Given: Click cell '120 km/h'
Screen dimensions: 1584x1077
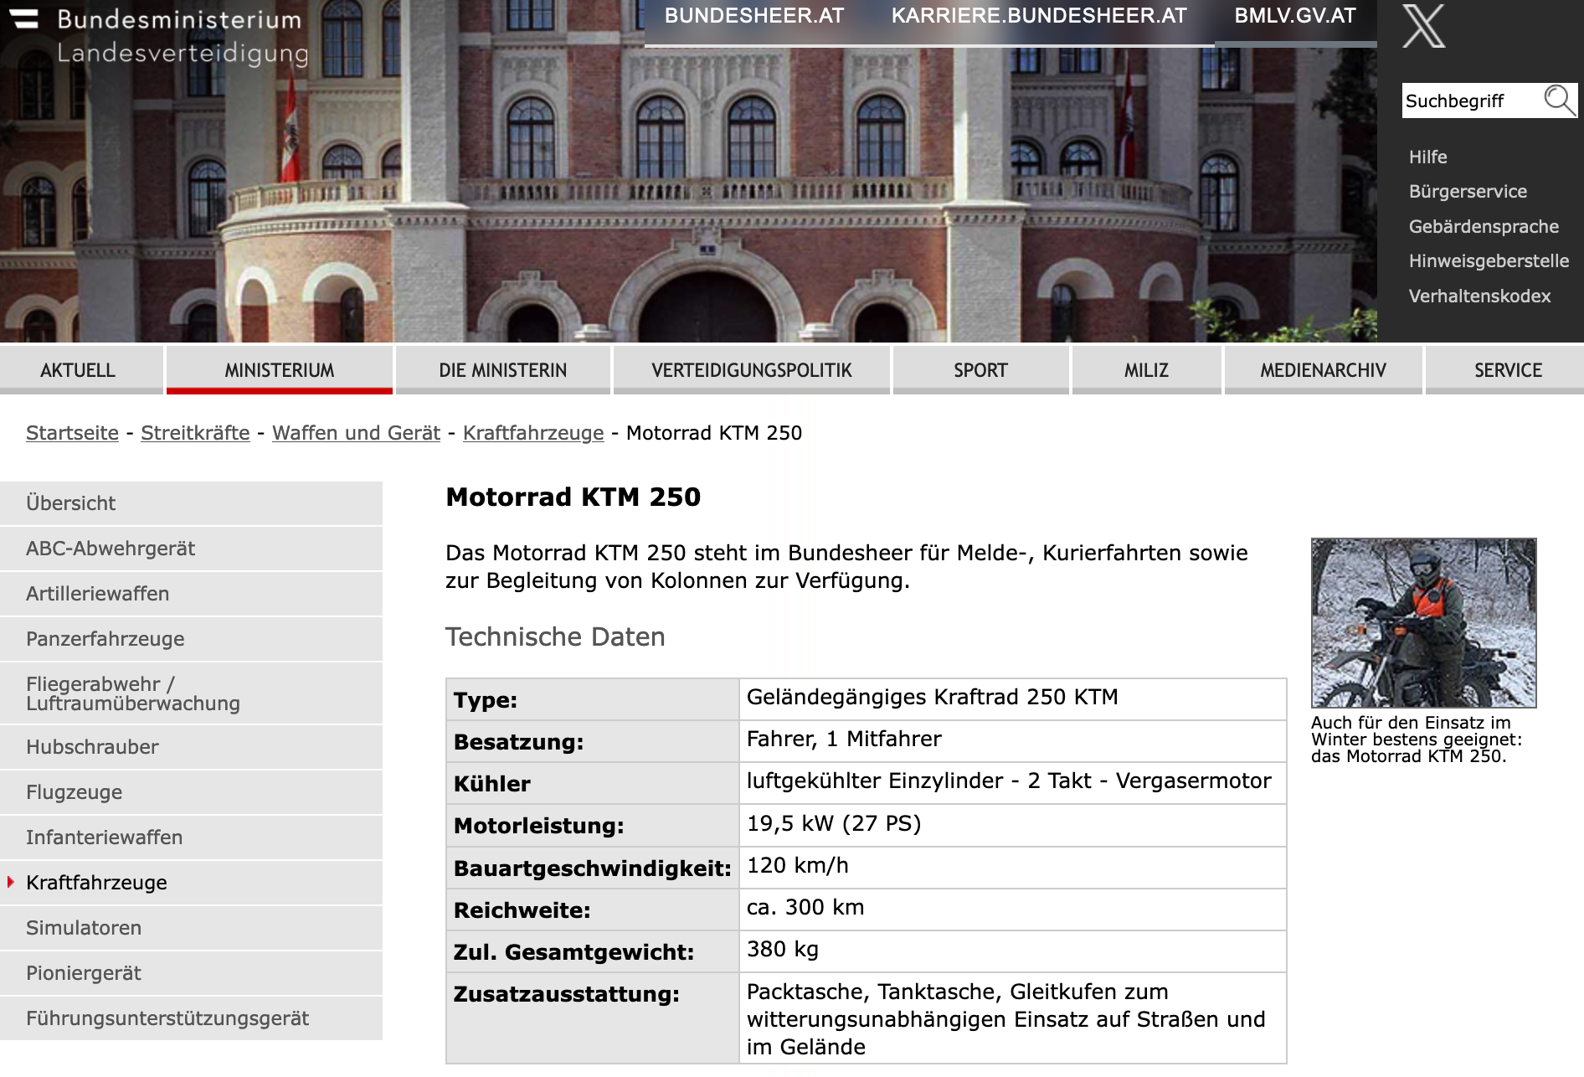Looking at the screenshot, I should tap(1012, 868).
